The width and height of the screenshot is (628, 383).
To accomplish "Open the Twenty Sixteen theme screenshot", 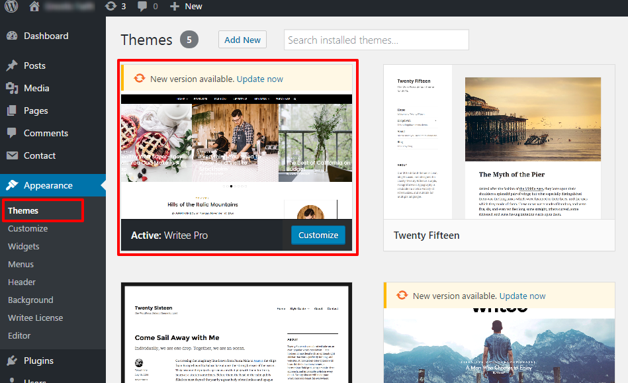I will (237, 334).
